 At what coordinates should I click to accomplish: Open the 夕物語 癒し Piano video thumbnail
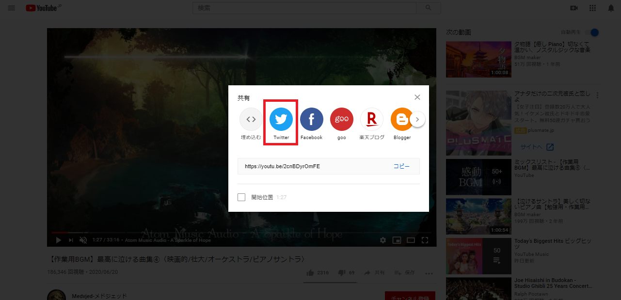tap(478, 59)
